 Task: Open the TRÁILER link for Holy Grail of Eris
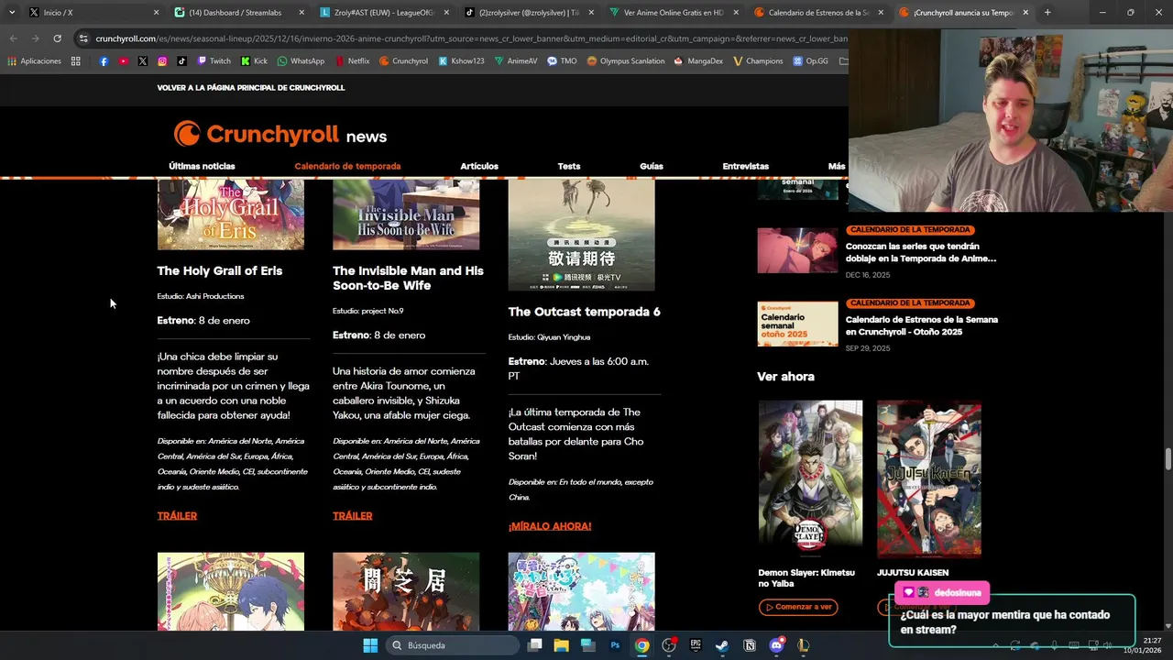click(177, 516)
